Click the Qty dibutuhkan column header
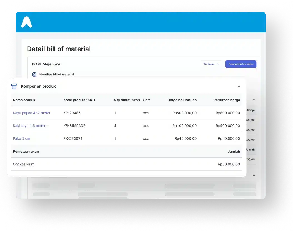293x232 pixels. [127, 100]
